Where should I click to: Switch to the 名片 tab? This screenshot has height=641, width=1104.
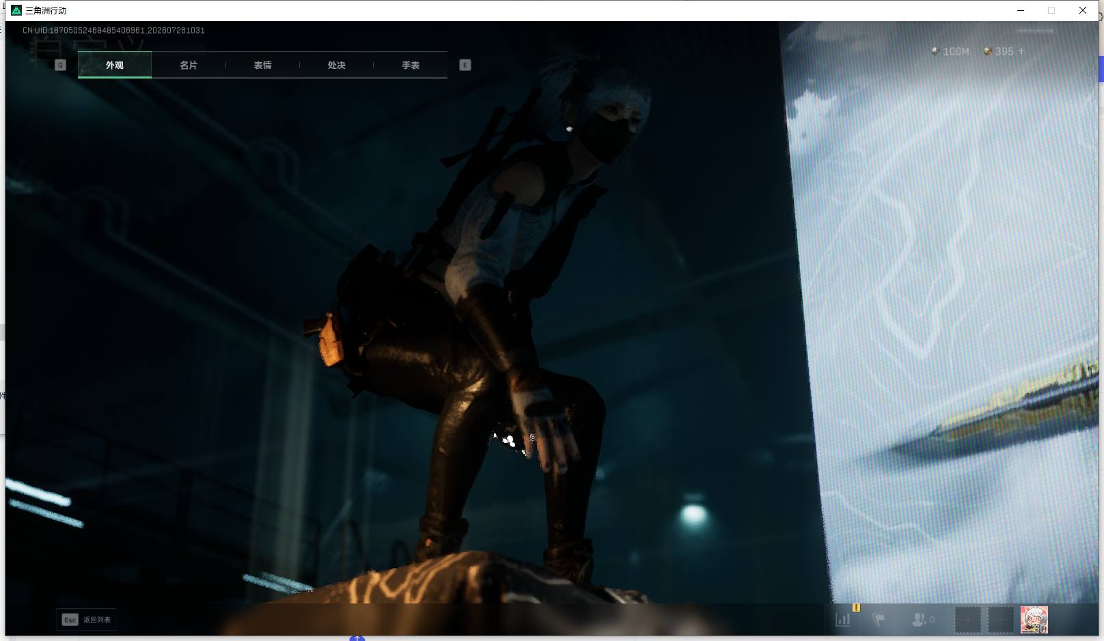pos(189,65)
